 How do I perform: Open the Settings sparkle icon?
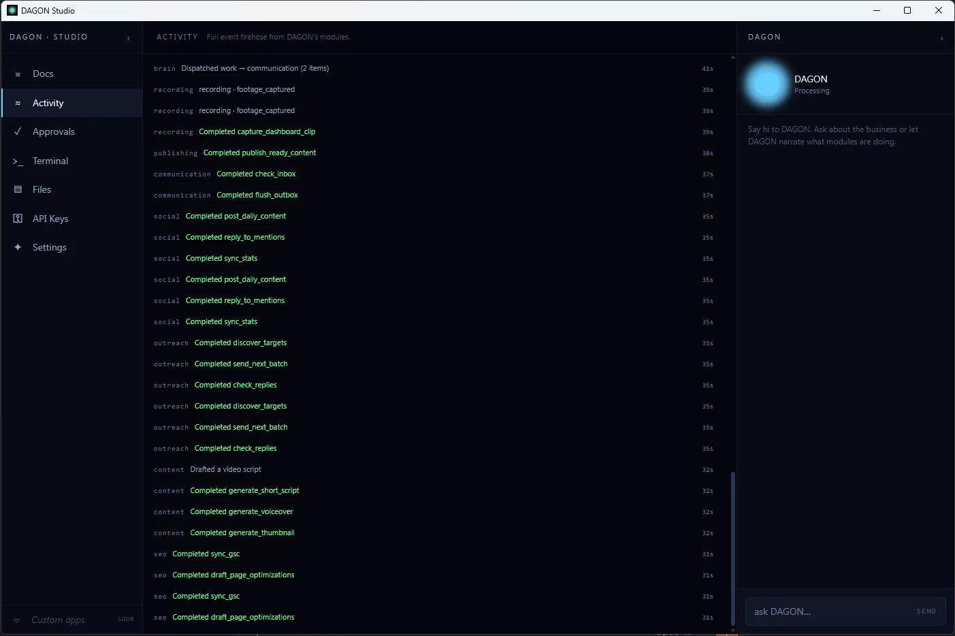pos(18,247)
